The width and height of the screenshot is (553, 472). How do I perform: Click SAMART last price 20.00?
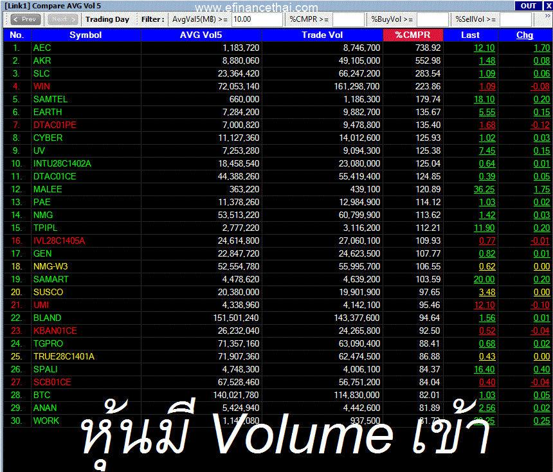[x=484, y=279]
